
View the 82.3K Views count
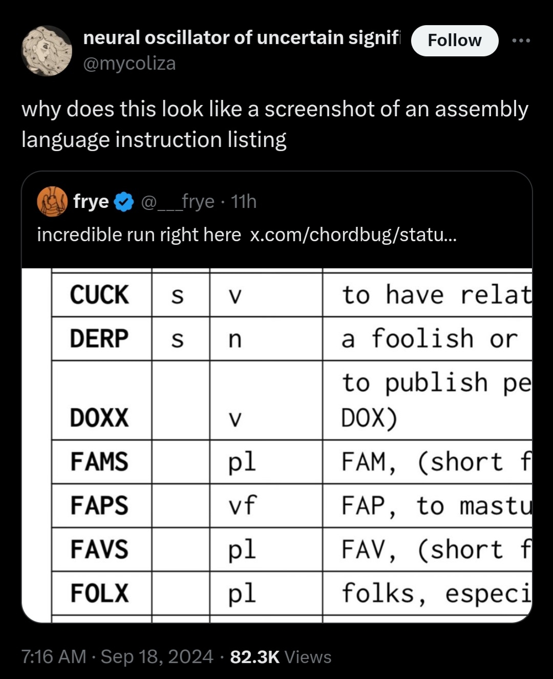pyautogui.click(x=281, y=656)
